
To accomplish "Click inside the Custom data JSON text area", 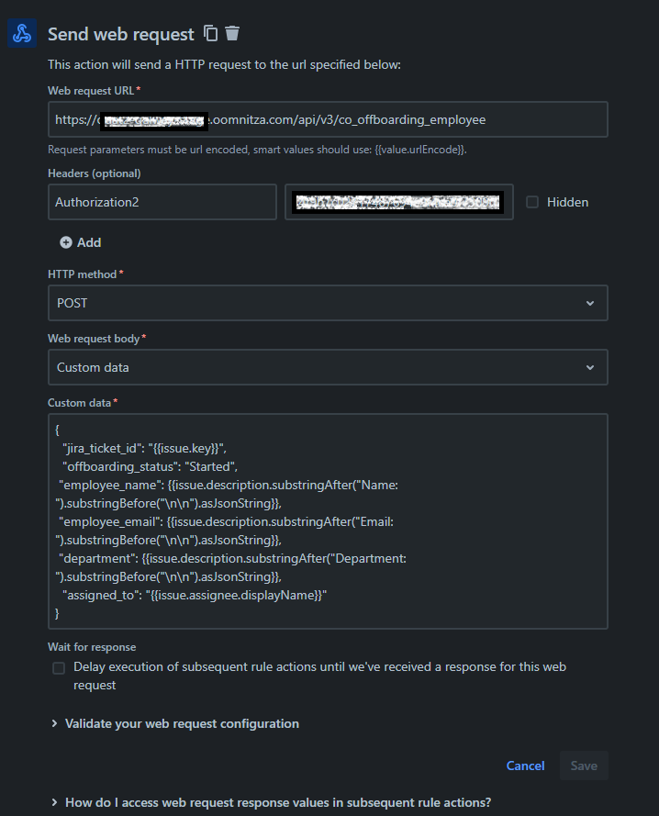I will (x=327, y=521).
